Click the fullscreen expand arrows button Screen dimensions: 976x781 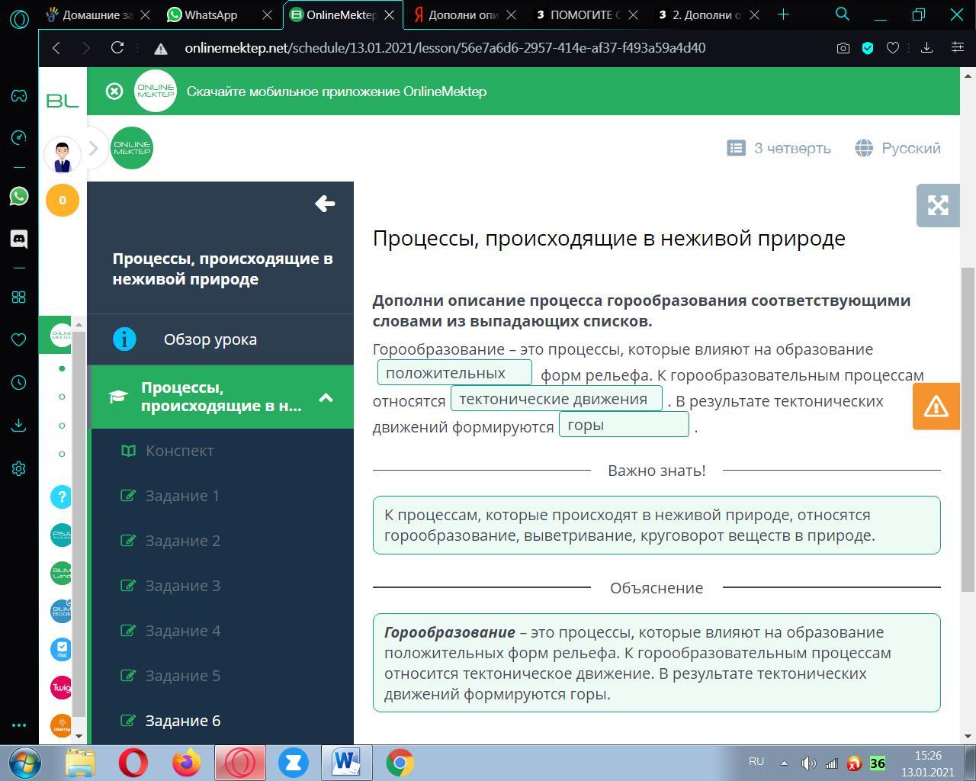pyautogui.click(x=938, y=205)
